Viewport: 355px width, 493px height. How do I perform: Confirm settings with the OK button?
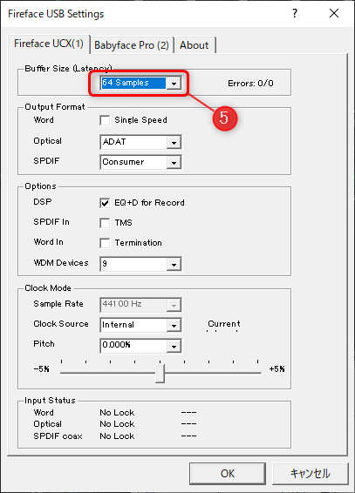point(228,474)
